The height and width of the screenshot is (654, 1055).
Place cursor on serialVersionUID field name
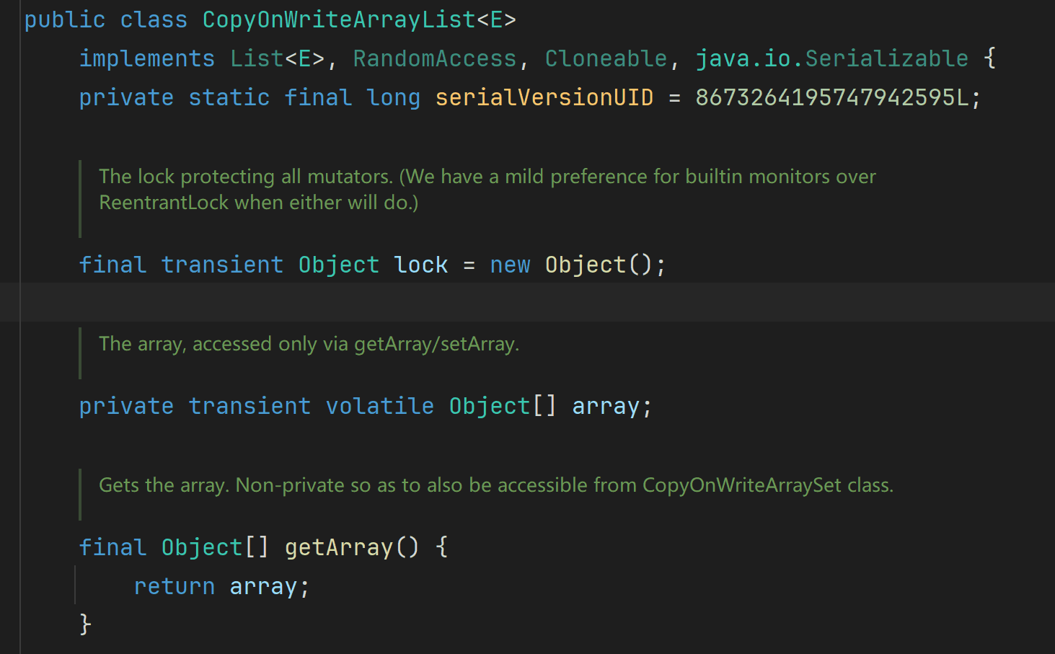tap(544, 97)
